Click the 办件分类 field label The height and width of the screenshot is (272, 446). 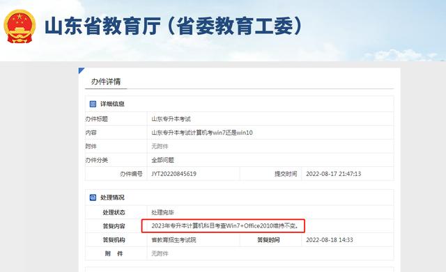point(96,160)
